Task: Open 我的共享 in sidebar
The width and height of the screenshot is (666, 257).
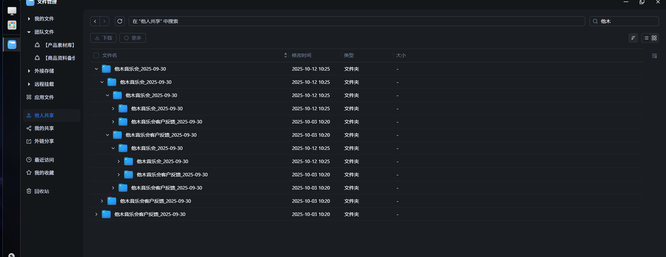Action: coord(44,128)
